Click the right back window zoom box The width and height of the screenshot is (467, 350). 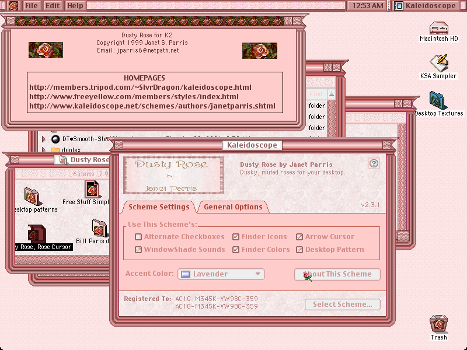tap(398, 104)
